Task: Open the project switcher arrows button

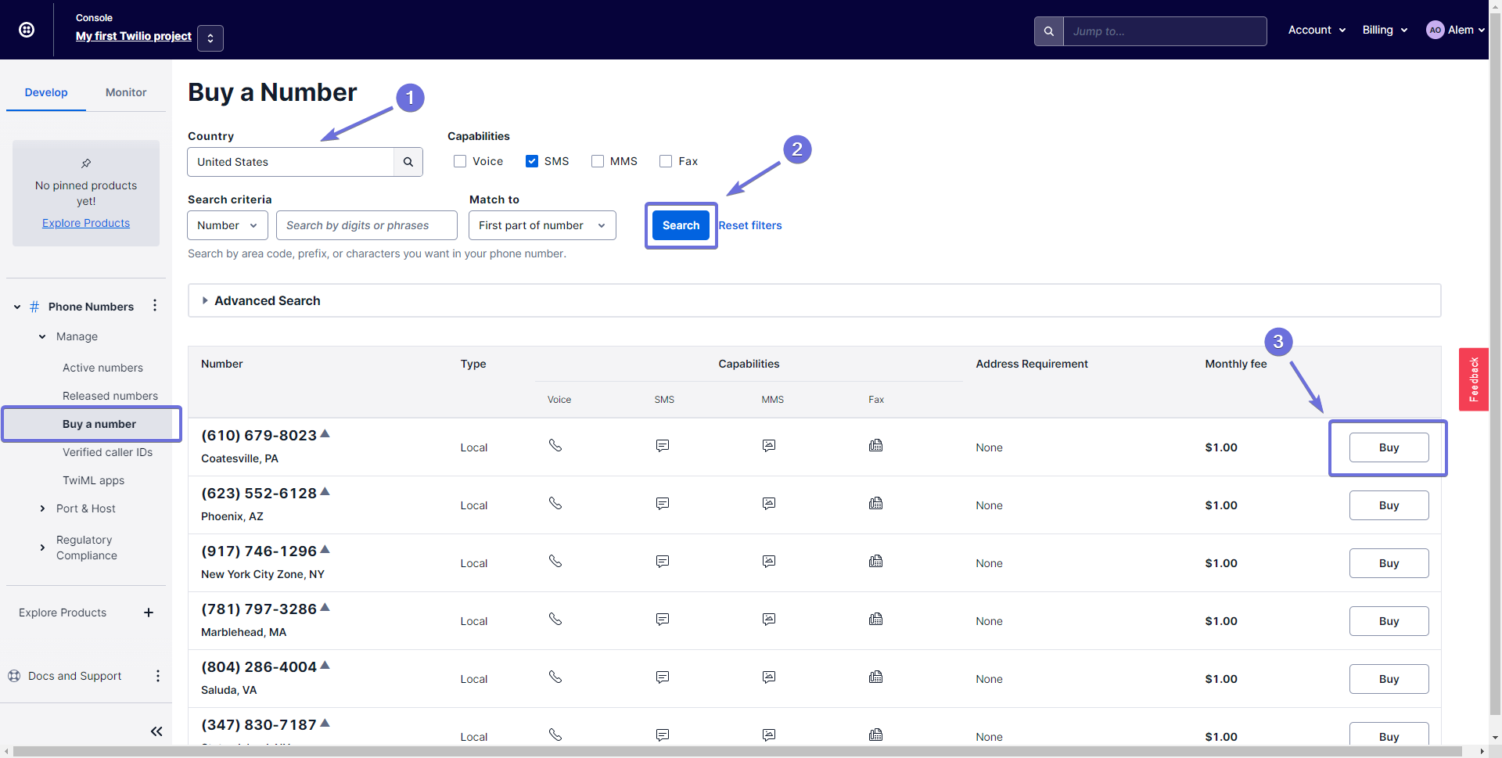Action: [210, 38]
